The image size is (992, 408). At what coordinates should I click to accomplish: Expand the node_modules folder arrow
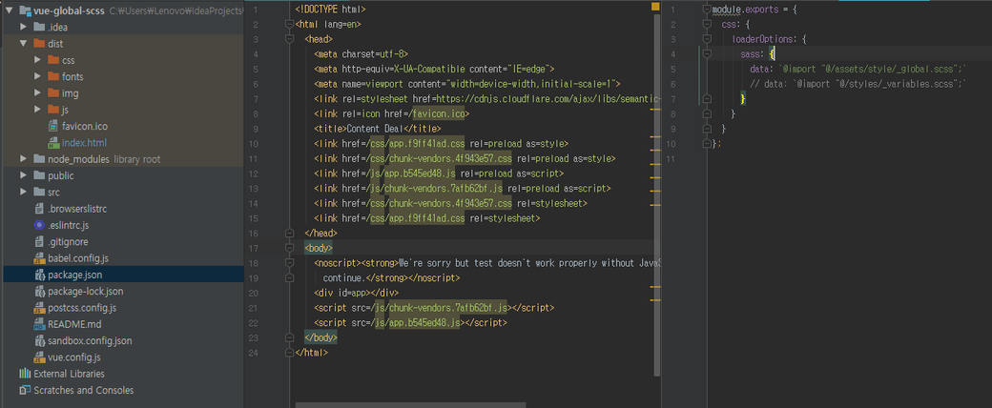coord(24,159)
